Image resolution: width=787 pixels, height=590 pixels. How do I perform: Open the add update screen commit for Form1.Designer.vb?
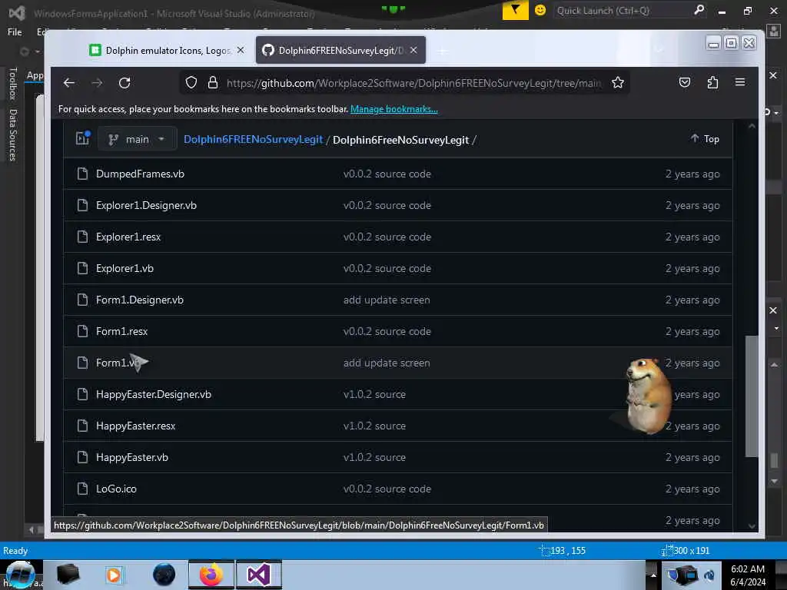click(x=387, y=300)
